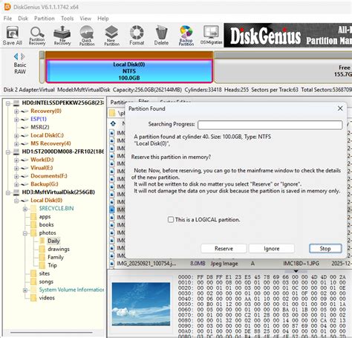Select MSR(2) partition in tree

click(x=40, y=127)
